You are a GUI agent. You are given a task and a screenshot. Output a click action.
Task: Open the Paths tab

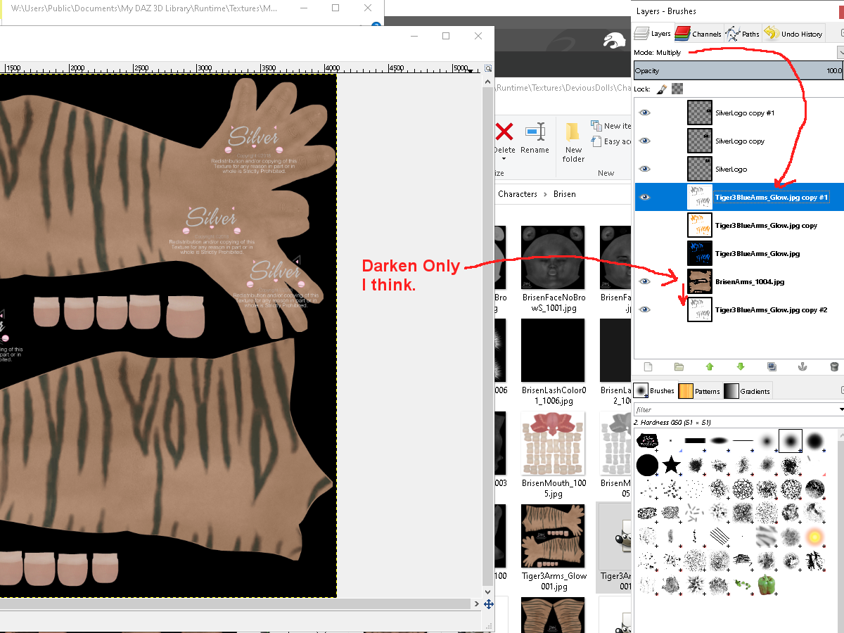coord(743,33)
